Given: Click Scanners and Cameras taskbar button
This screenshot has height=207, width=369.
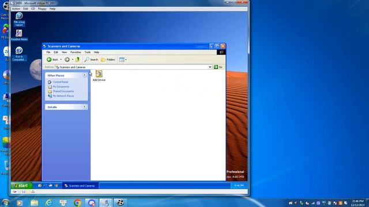Looking at the screenshot, I should tap(80, 186).
